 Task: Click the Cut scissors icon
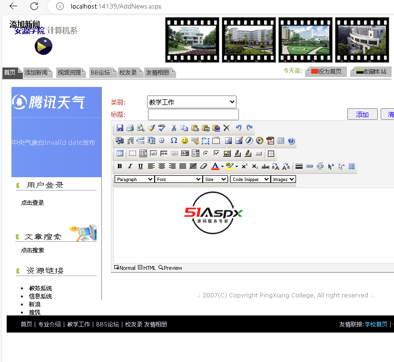[174, 128]
